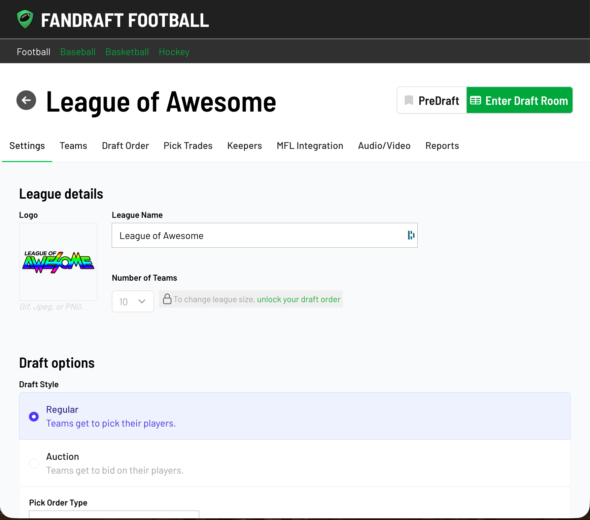Switch to the Audio/Video tab
The width and height of the screenshot is (590, 520).
click(x=384, y=146)
